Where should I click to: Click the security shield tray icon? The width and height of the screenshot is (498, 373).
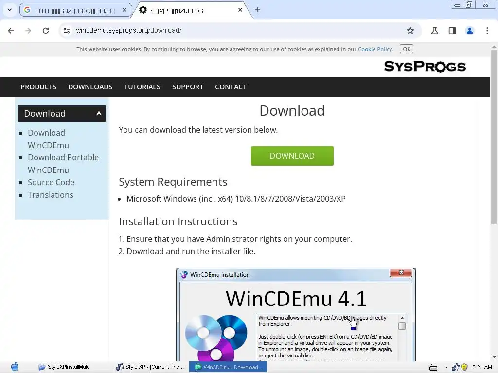(x=464, y=367)
